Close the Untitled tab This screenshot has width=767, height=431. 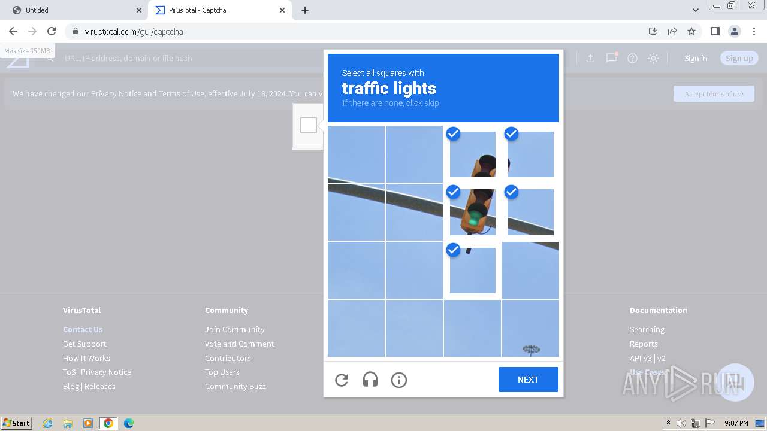[x=139, y=10]
